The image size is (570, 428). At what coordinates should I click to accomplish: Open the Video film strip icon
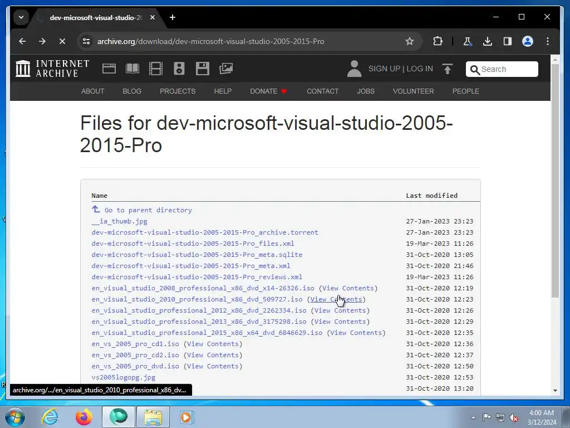click(x=156, y=69)
